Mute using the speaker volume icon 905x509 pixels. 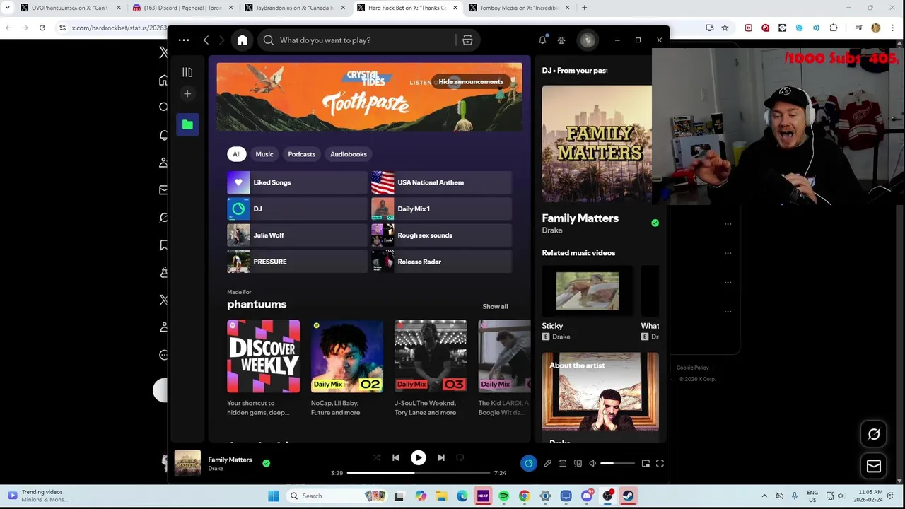pos(592,463)
